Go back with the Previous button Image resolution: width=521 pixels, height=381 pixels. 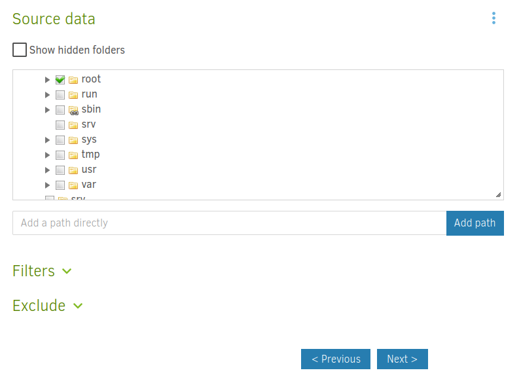335,359
